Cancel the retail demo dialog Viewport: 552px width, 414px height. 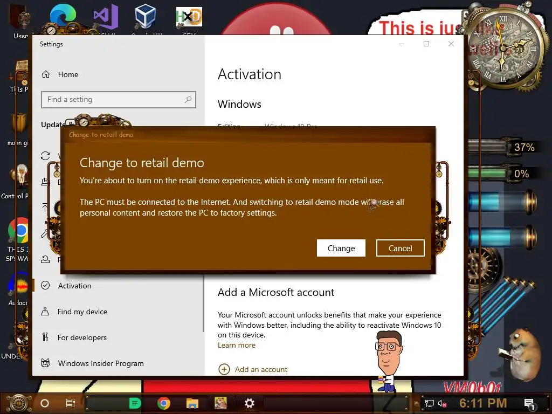click(x=401, y=248)
